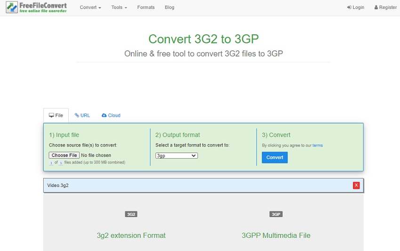Click the 3GP format badge
400x251 pixels.
pos(276,214)
